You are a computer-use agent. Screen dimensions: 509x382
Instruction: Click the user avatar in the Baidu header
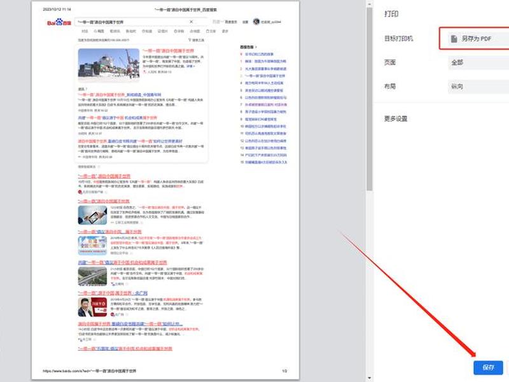[x=256, y=22]
